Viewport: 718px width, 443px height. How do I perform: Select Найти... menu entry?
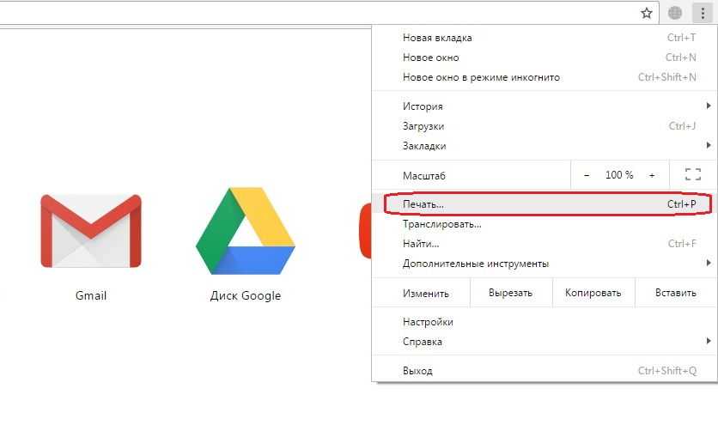545,244
